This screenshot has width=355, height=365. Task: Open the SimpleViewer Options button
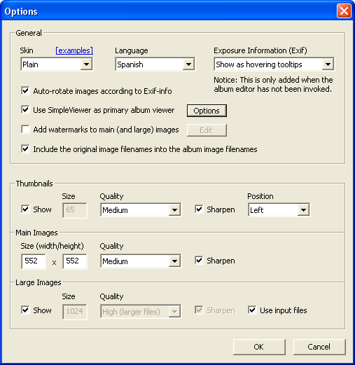tap(207, 111)
